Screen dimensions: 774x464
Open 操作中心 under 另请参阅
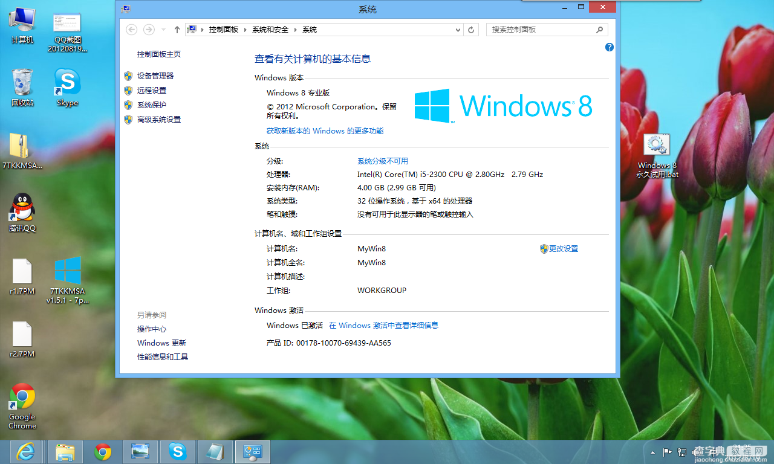[x=152, y=329]
